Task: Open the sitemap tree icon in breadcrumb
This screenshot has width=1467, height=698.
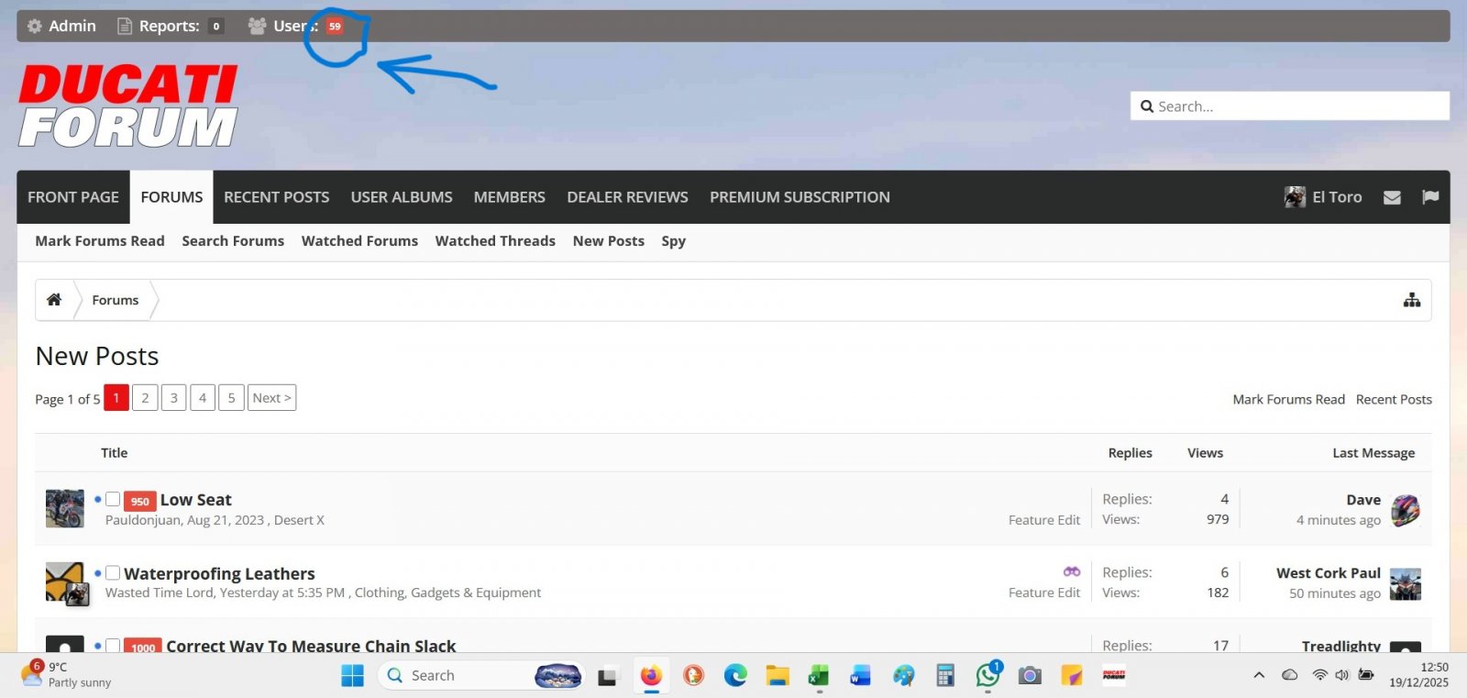Action: tap(1412, 300)
